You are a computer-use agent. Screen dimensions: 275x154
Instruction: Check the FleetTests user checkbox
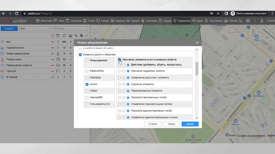point(87,77)
